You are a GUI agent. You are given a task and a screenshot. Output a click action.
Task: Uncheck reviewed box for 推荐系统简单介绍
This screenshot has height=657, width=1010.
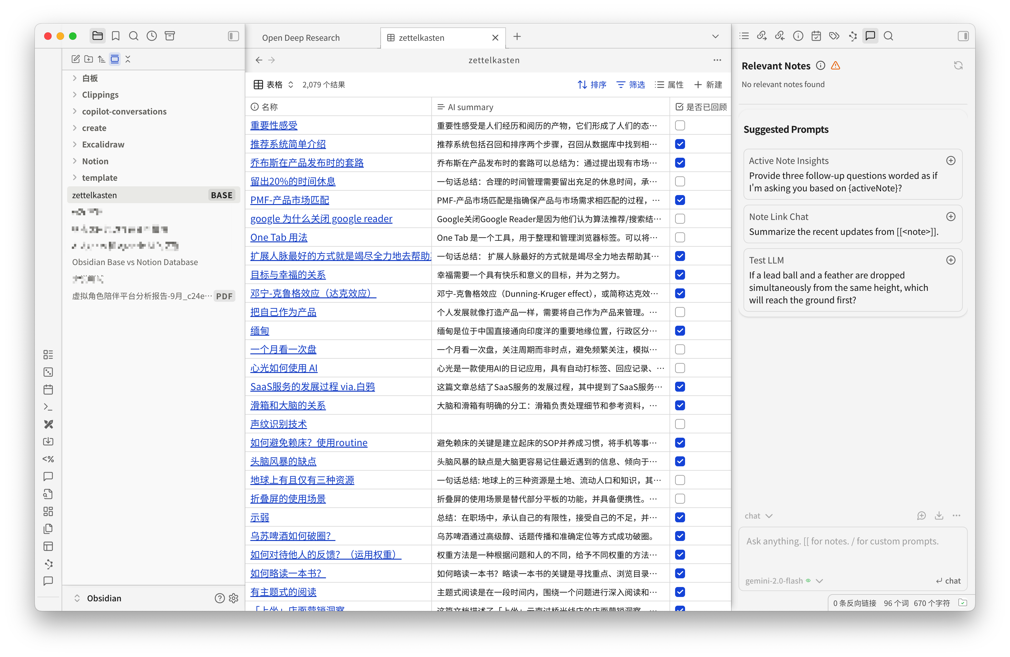click(x=680, y=144)
